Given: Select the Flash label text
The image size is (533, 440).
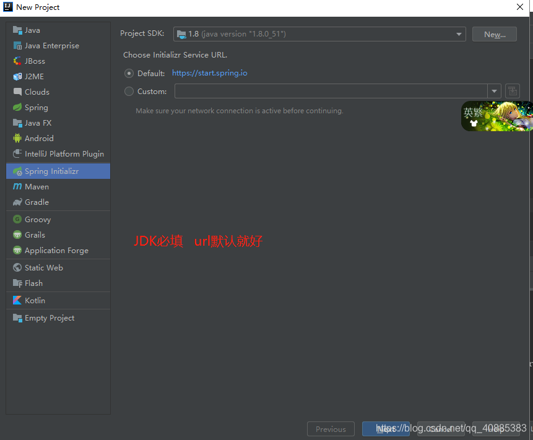Looking at the screenshot, I should click(x=33, y=283).
